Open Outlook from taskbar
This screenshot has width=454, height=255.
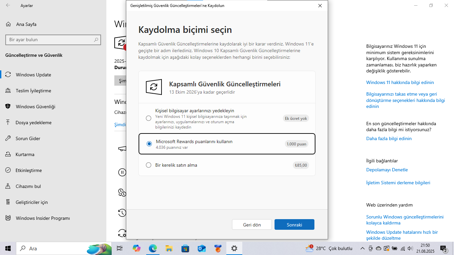[x=201, y=248]
